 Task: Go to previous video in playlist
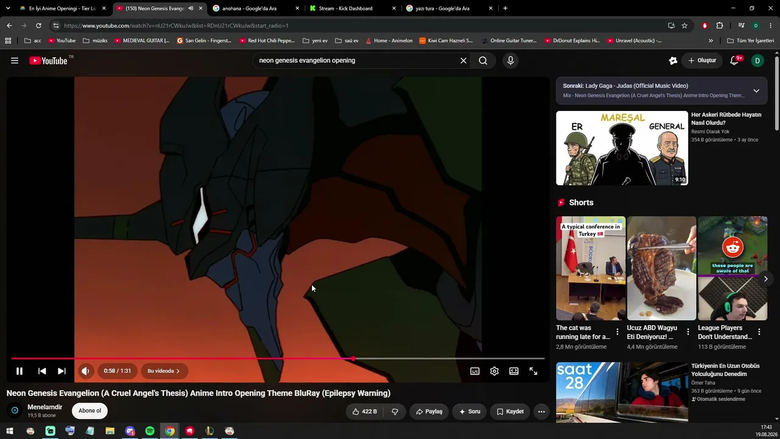coord(42,371)
